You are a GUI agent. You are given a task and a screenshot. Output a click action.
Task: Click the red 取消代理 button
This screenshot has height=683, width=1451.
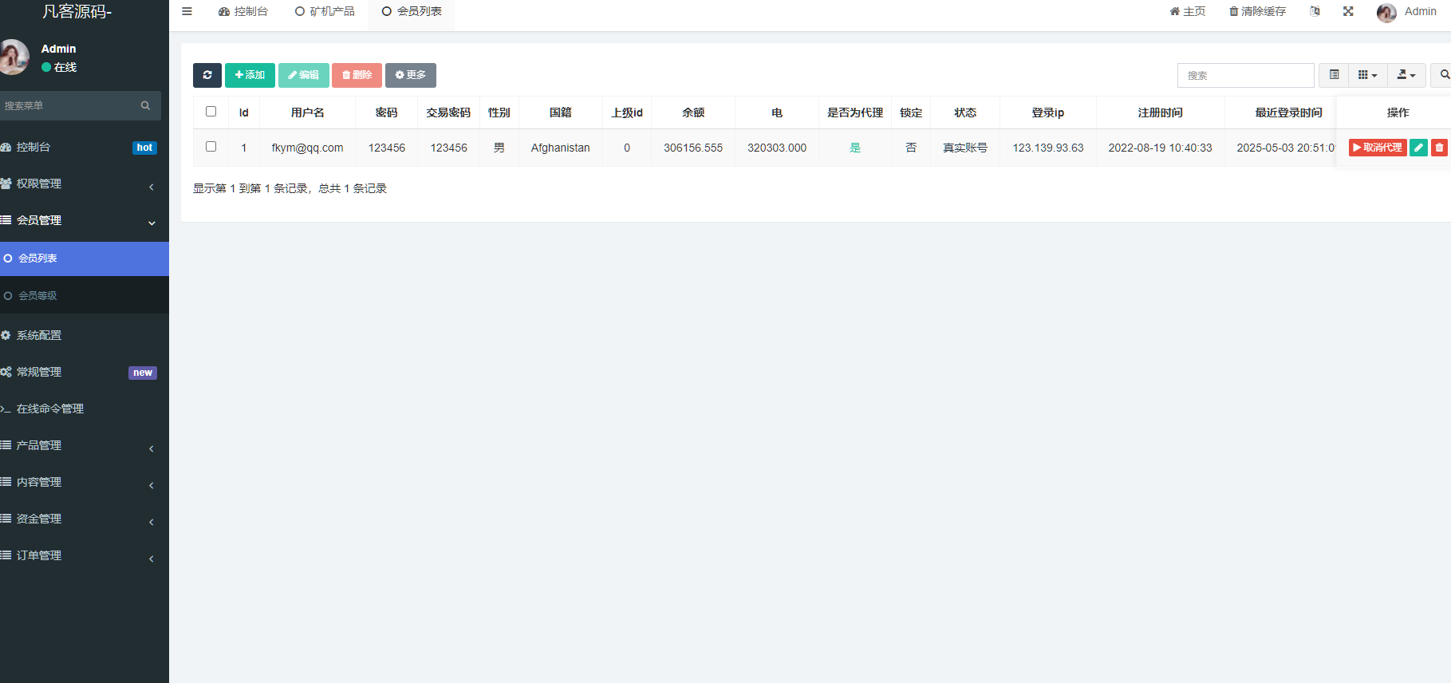(x=1378, y=148)
